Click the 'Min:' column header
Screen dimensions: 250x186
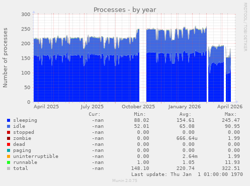pos(140,114)
